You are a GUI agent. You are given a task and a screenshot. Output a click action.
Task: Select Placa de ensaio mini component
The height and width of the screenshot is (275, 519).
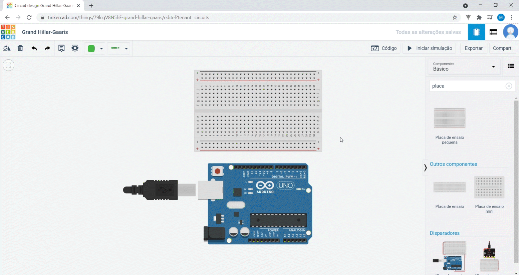[x=489, y=195]
